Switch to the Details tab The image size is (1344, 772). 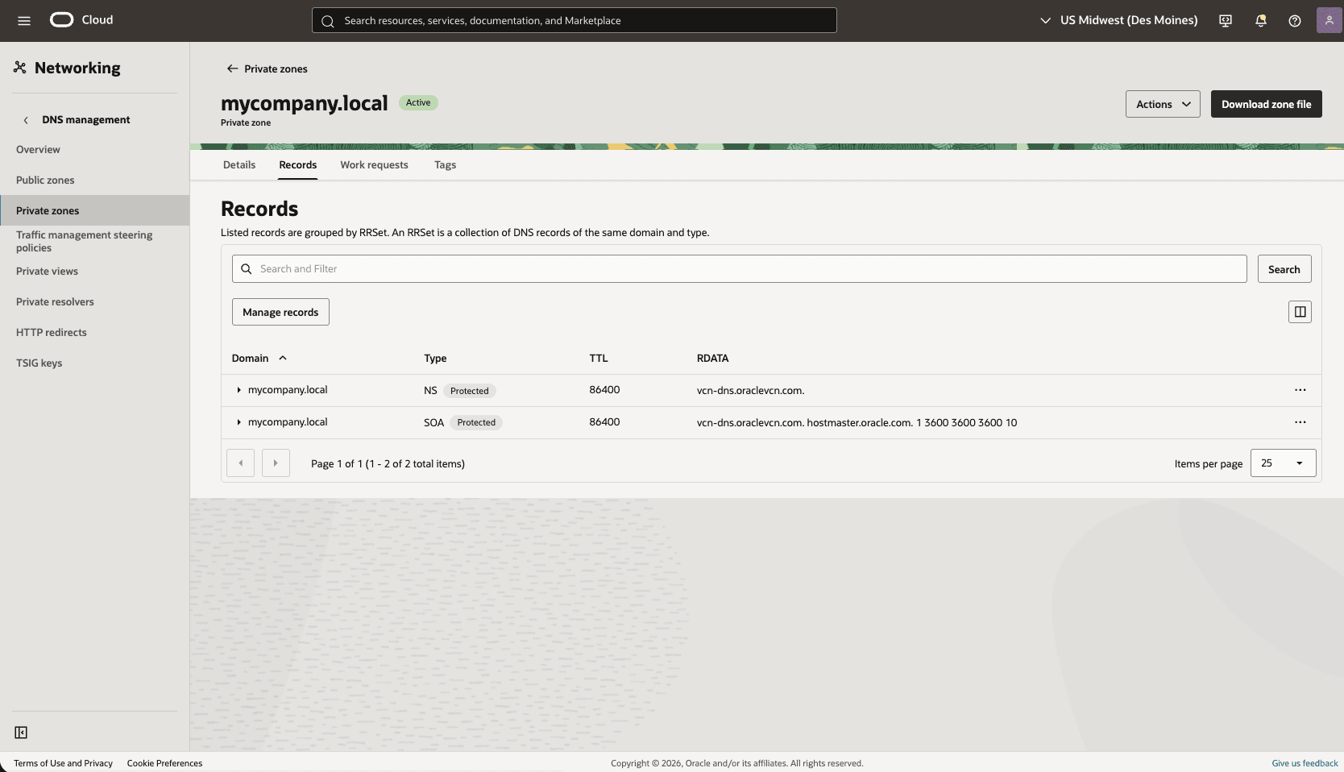[x=239, y=164]
